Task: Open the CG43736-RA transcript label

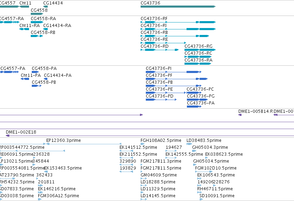Action: (198, 60)
